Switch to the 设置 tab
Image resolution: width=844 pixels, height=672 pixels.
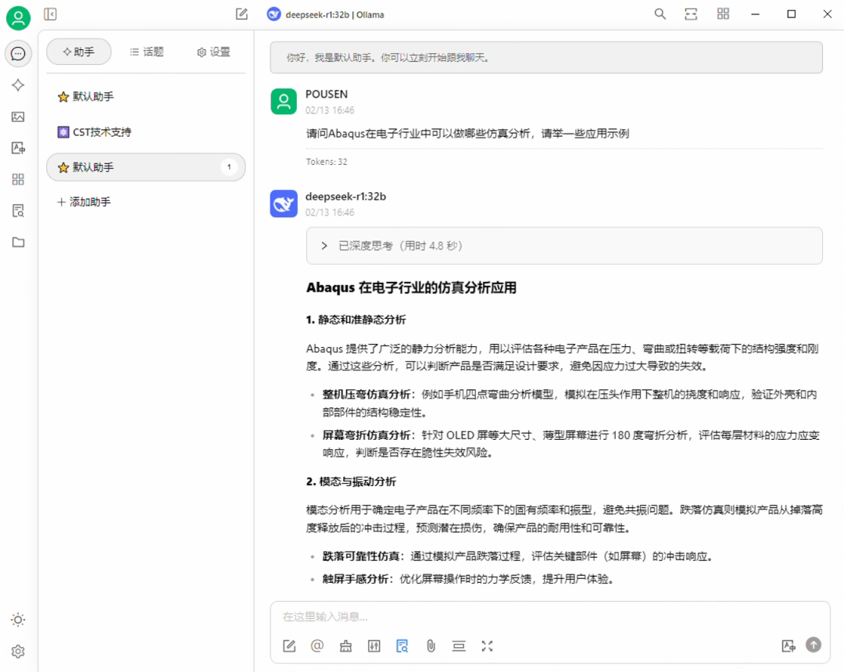click(x=213, y=52)
